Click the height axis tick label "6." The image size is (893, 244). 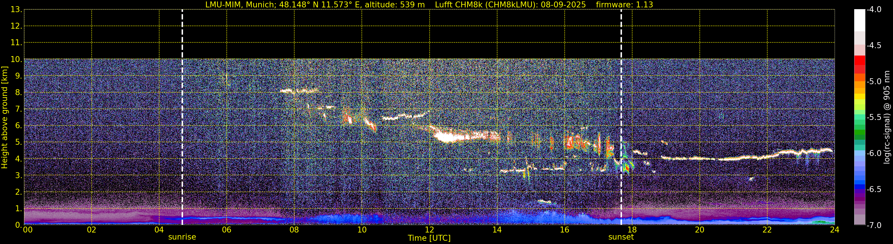point(18,126)
